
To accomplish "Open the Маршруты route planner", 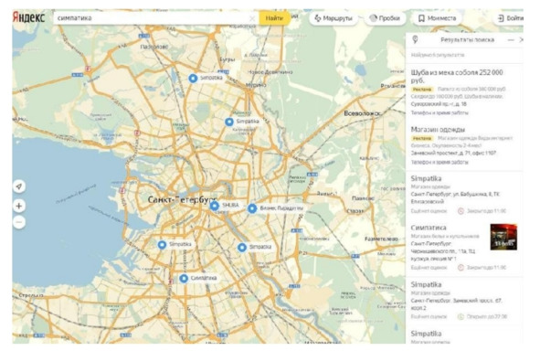I will coord(334,18).
